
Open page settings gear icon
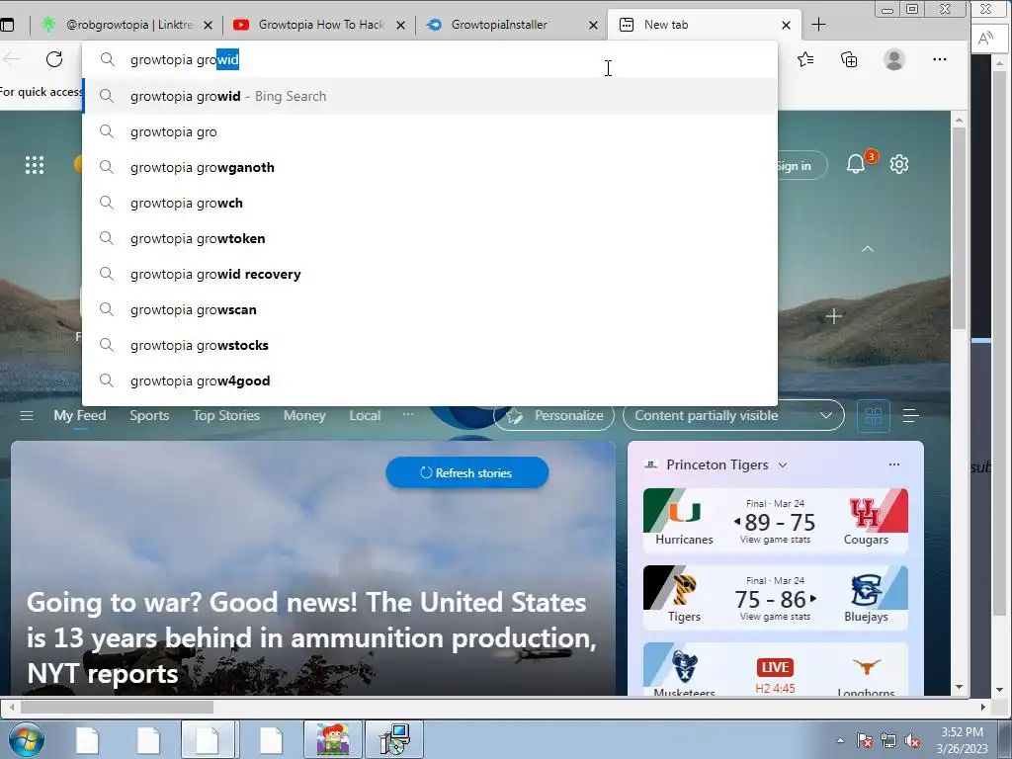pos(899,164)
